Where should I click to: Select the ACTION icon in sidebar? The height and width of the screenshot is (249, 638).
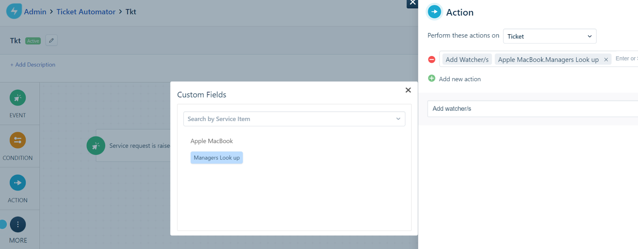pos(18,183)
